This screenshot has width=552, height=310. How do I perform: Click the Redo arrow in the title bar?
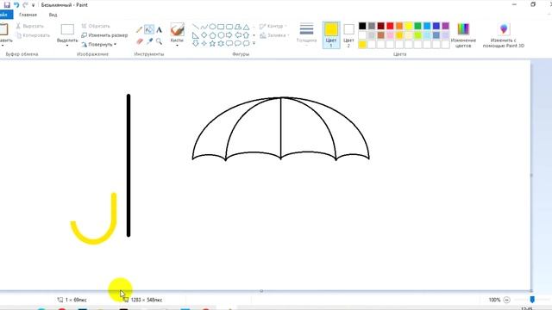click(25, 5)
